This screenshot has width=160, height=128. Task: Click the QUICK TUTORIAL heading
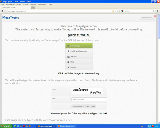point(79,35)
